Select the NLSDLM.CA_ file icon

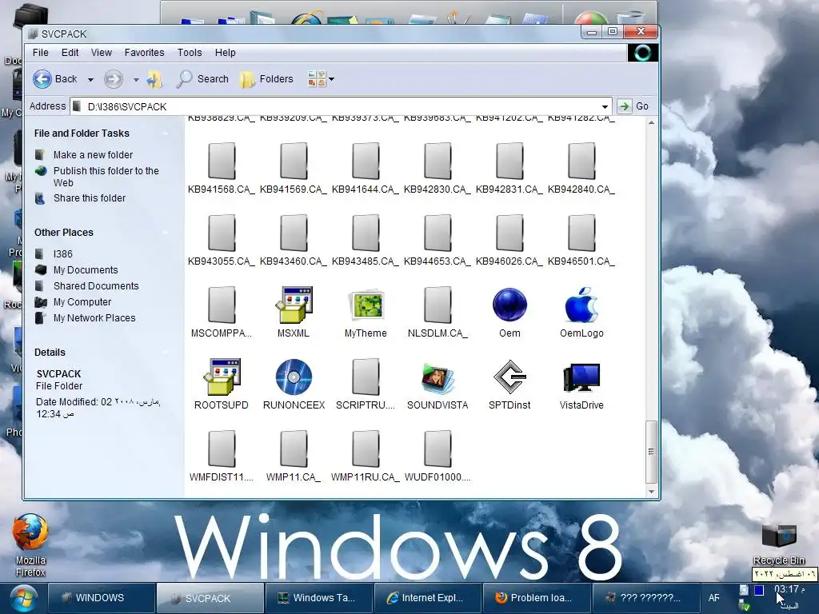click(x=437, y=305)
